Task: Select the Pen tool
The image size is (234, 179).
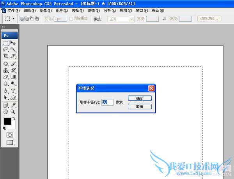Action: pos(6,90)
